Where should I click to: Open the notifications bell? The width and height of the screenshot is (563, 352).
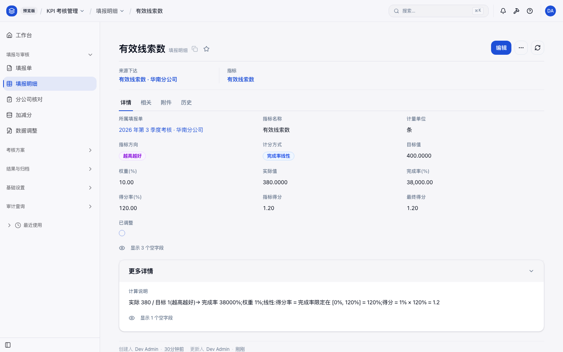(x=503, y=11)
